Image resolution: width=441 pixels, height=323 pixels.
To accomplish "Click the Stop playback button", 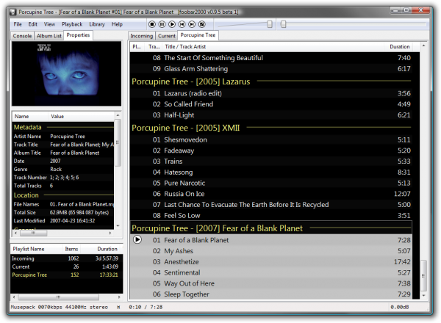I will point(151,24).
